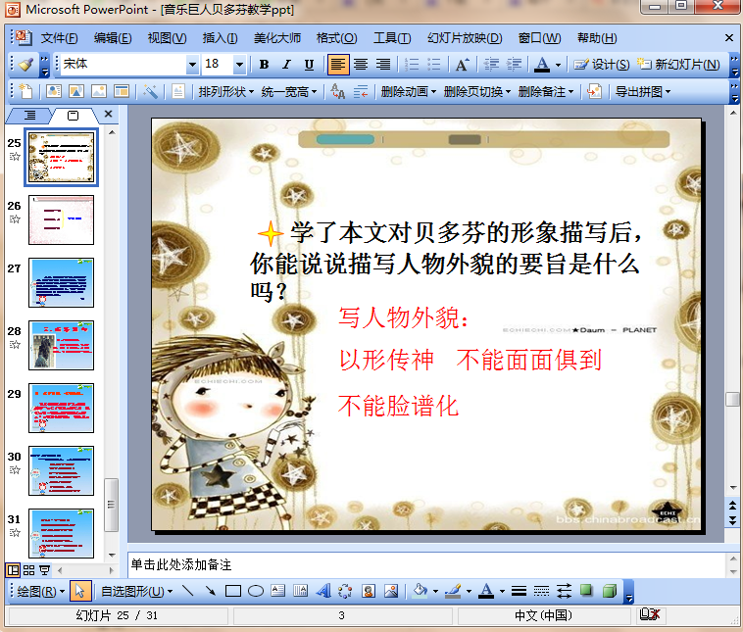Click the Format Painter brush icon
The width and height of the screenshot is (743, 632).
point(25,65)
